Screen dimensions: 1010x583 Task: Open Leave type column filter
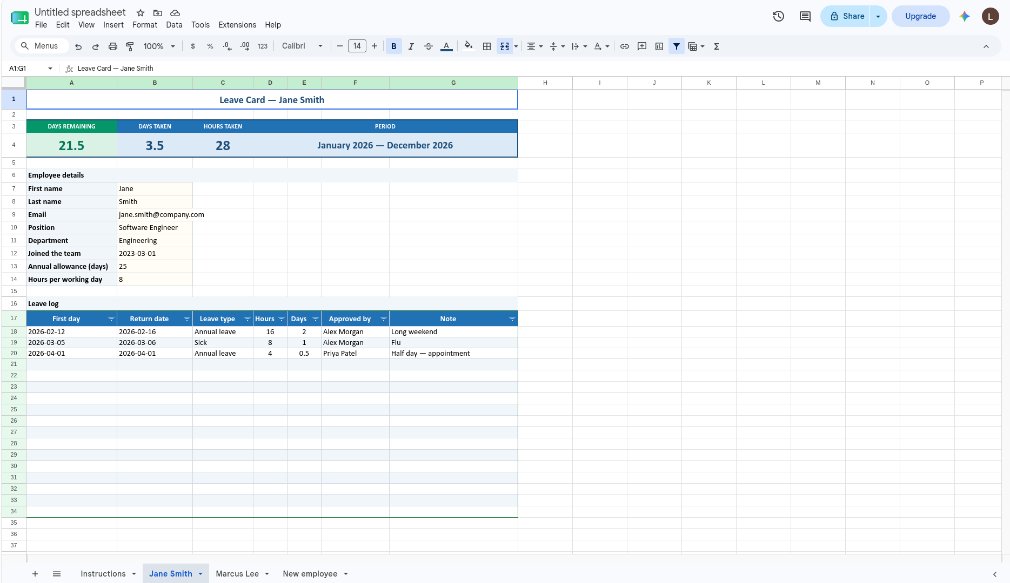pos(248,318)
